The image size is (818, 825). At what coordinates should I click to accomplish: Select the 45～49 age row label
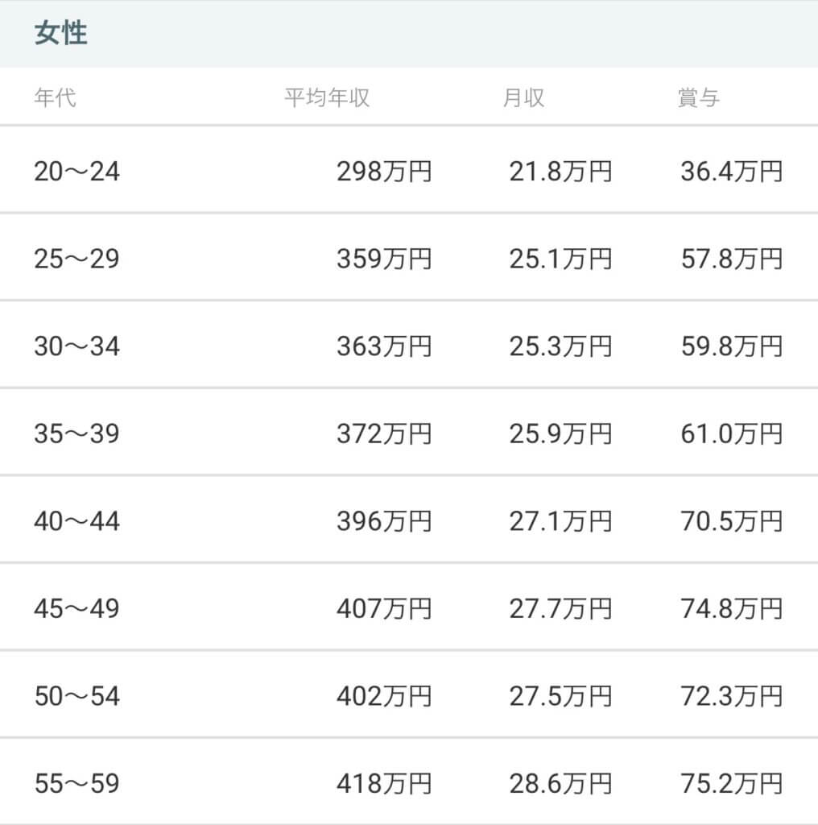tap(76, 608)
